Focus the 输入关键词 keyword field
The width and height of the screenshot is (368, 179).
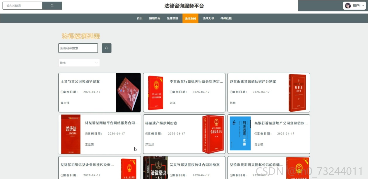point(23,6)
